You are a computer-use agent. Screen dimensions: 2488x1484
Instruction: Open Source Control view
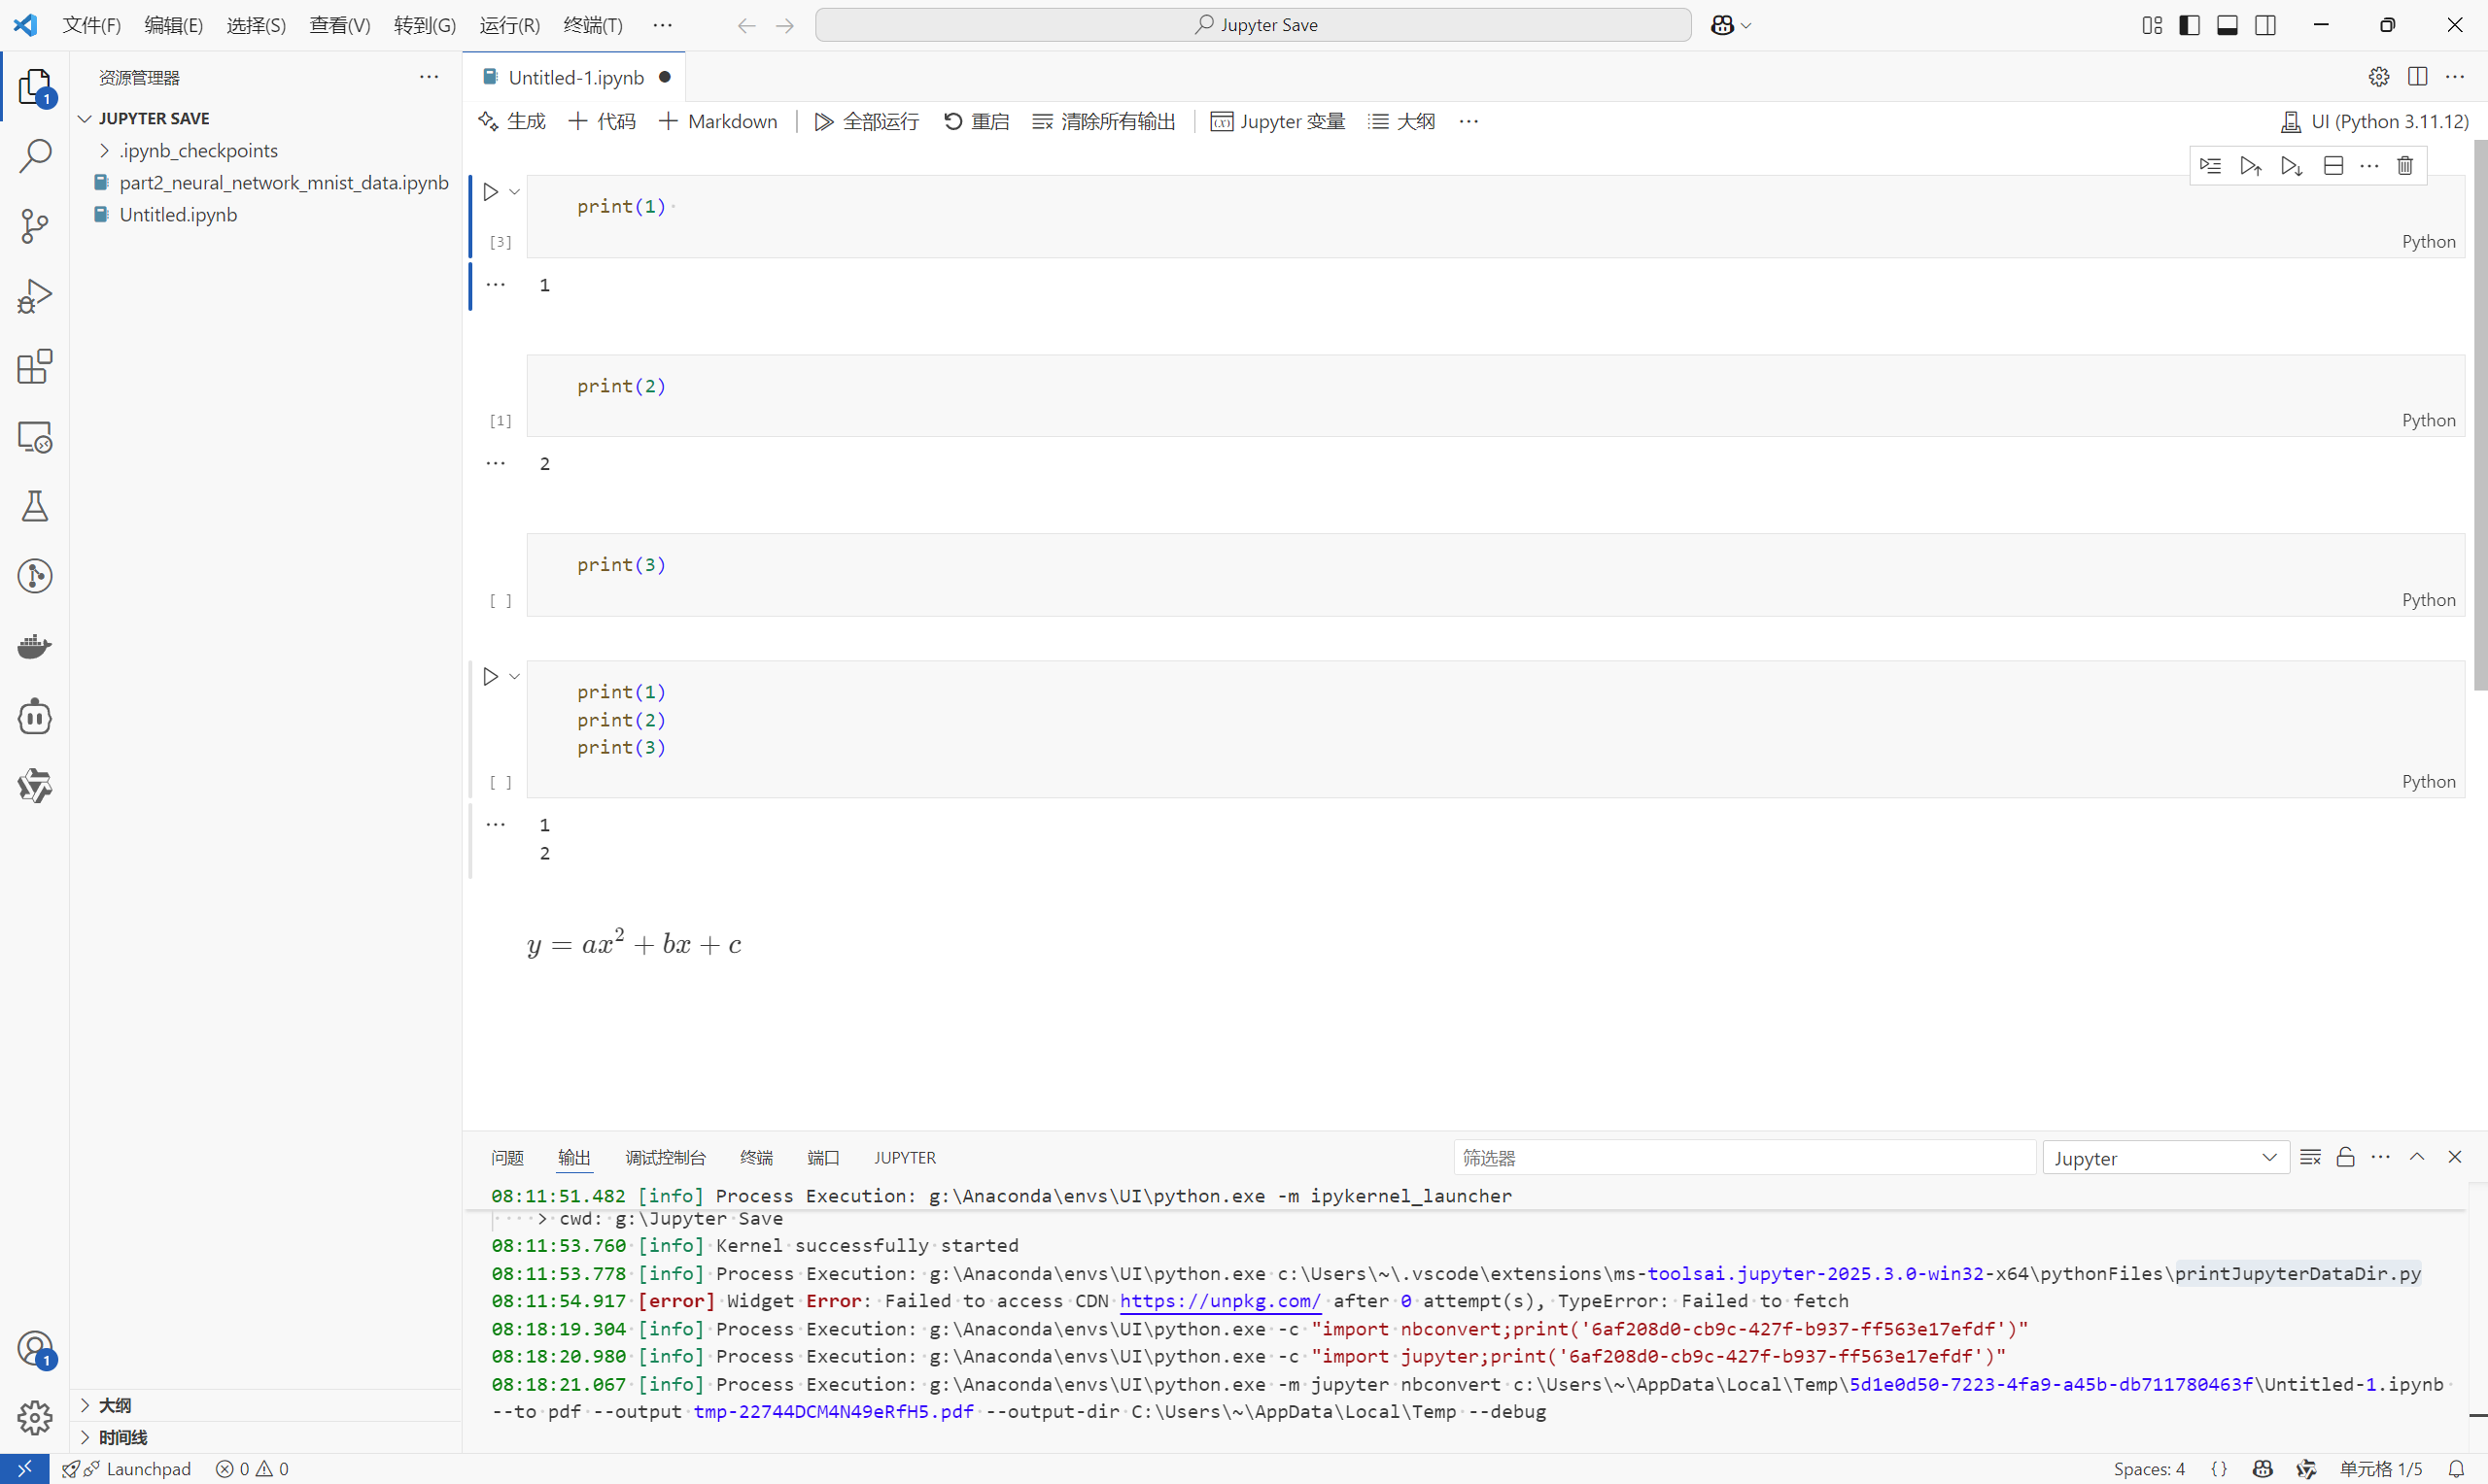tap(35, 226)
